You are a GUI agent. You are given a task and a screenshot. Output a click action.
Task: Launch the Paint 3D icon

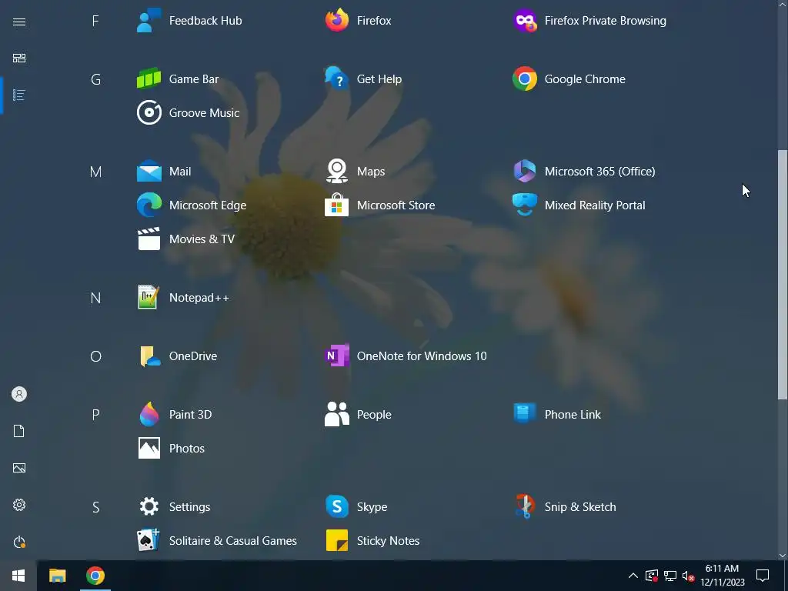pyautogui.click(x=149, y=414)
